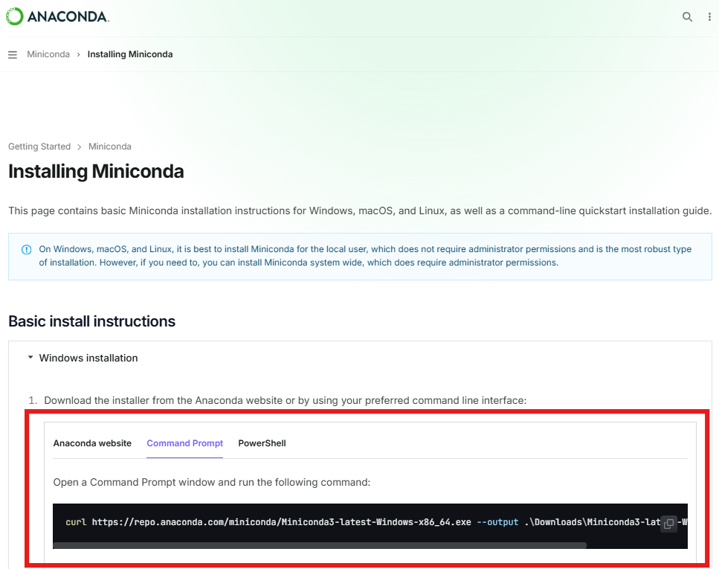Click the Installing Miniconda page heading
Screen dimensions: 719x569
click(x=96, y=171)
